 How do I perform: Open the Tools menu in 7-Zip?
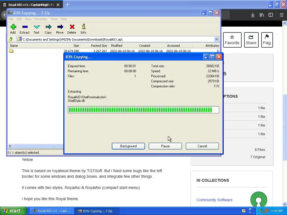coord(54,19)
